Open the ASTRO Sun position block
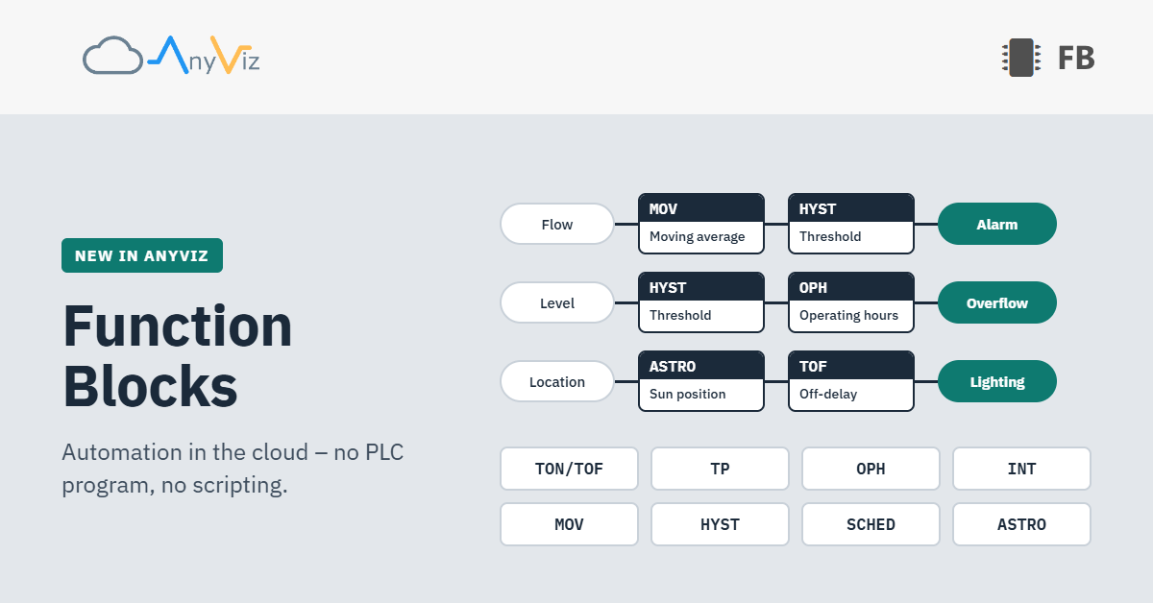The height and width of the screenshot is (603, 1153). click(x=701, y=381)
